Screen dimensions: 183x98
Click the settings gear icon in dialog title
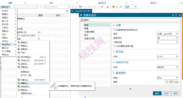click(x=81, y=15)
